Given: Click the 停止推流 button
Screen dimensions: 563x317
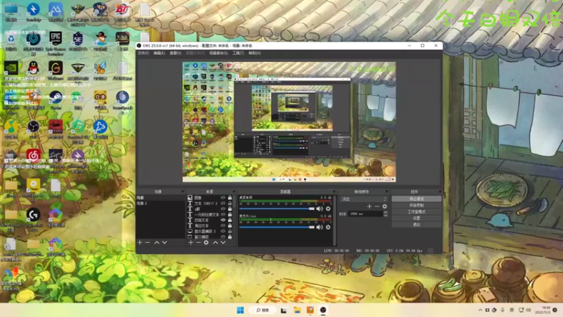Looking at the screenshot, I should [x=417, y=199].
